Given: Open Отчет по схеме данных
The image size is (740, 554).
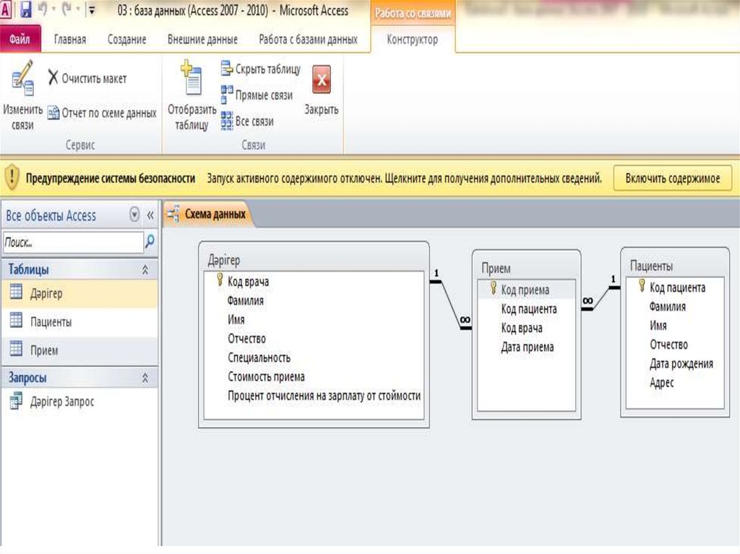Looking at the screenshot, I should click(x=102, y=113).
